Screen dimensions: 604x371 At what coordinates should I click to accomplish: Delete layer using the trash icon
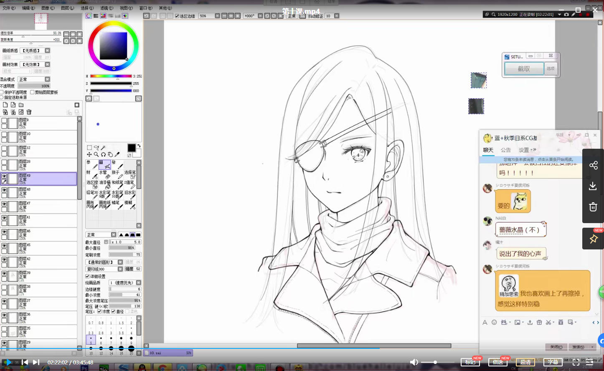29,112
